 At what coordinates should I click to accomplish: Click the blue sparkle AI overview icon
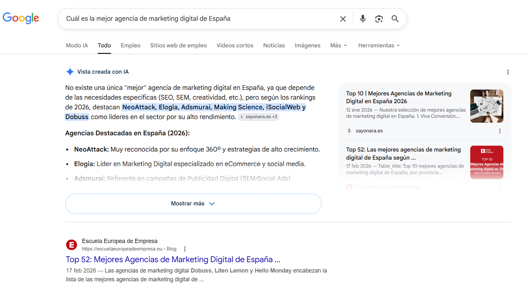click(x=70, y=72)
